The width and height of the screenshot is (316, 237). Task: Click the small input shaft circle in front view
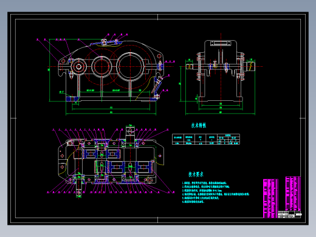click(x=78, y=66)
